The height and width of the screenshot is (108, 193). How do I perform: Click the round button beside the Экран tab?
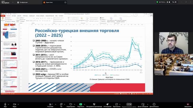[65, 2]
